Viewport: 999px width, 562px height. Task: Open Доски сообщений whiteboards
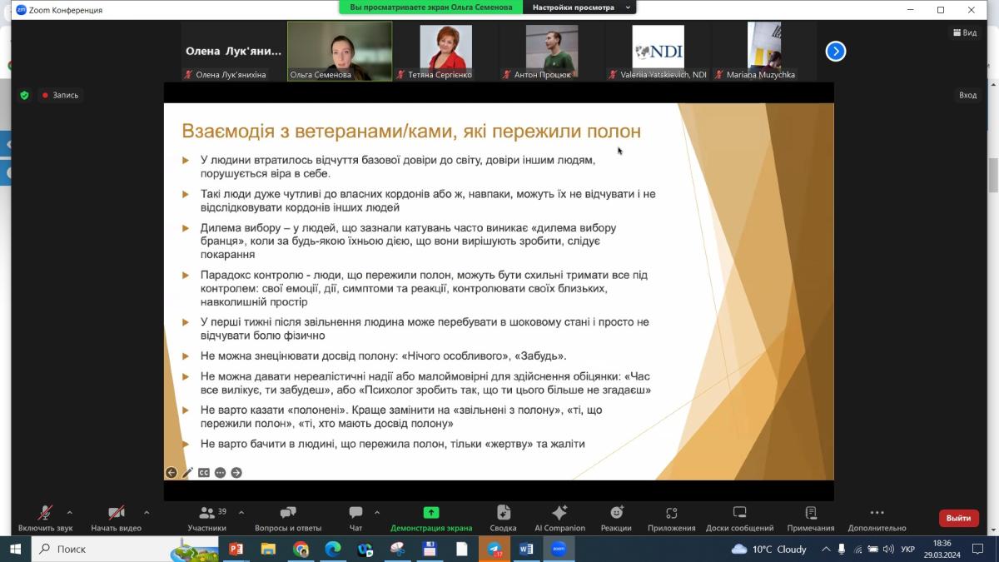coord(739,518)
